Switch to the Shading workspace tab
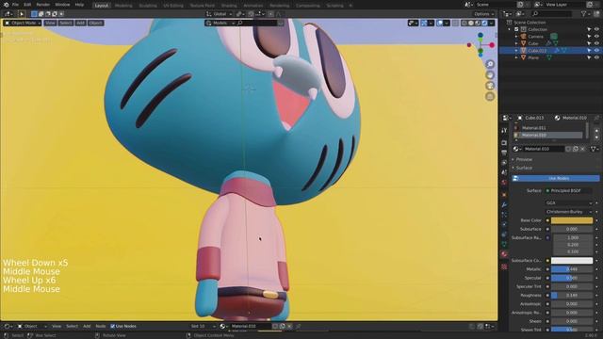The height and width of the screenshot is (339, 603). 229,6
